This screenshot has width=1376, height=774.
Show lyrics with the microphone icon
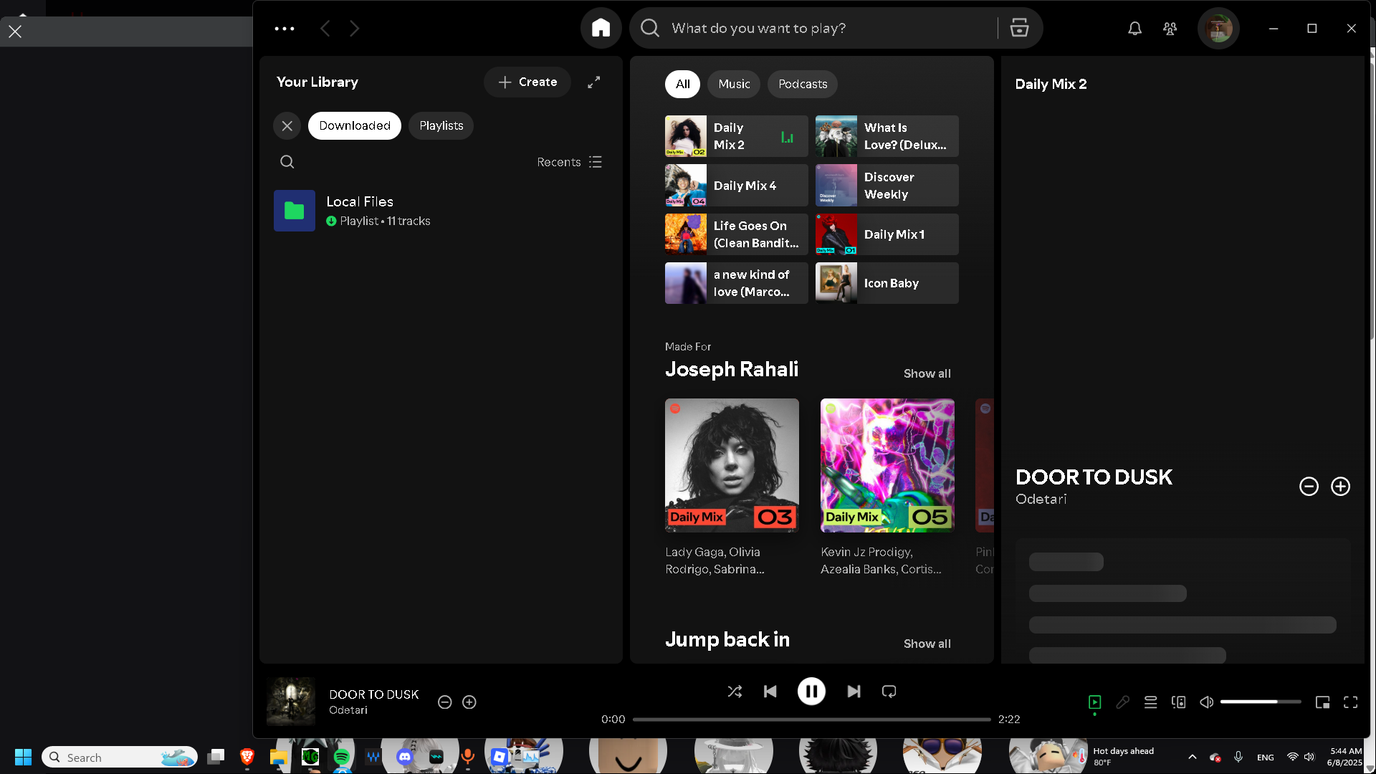[x=1122, y=702]
